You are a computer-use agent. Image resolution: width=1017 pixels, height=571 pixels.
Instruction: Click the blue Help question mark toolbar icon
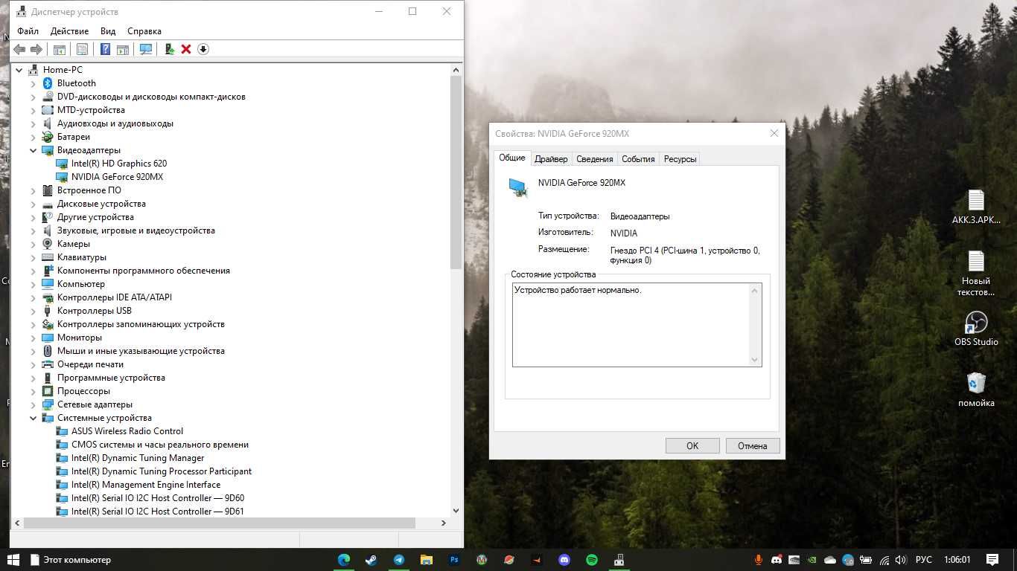pos(105,49)
